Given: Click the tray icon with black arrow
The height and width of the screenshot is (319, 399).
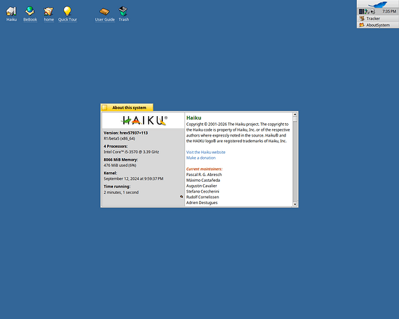Looking at the screenshot, I should tap(373, 11).
